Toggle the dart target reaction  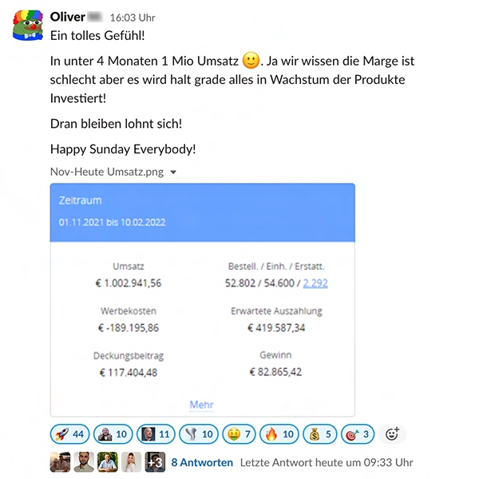(358, 434)
